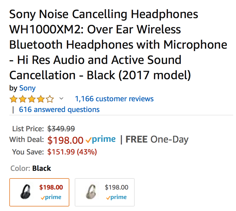Click the first gold star
The height and width of the screenshot is (211, 236).
coord(14,99)
